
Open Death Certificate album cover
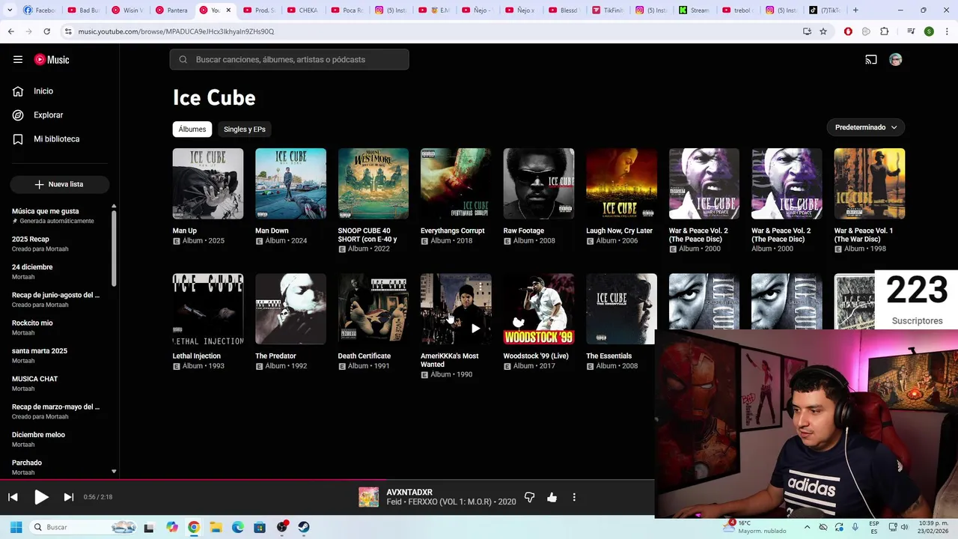(x=373, y=308)
